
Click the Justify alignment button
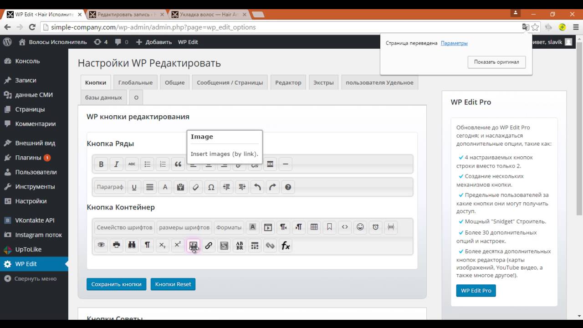(x=149, y=187)
